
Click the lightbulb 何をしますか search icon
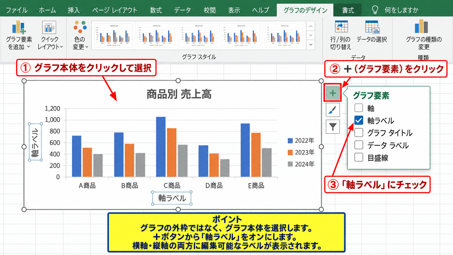coord(375,10)
